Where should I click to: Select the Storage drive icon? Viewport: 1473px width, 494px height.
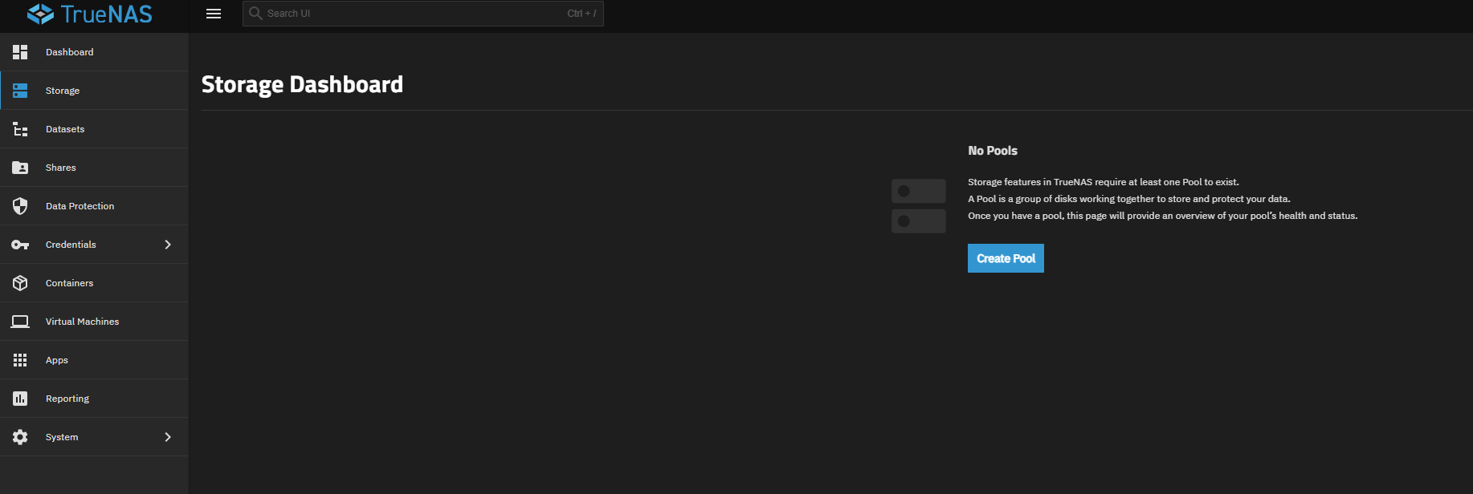tap(20, 91)
